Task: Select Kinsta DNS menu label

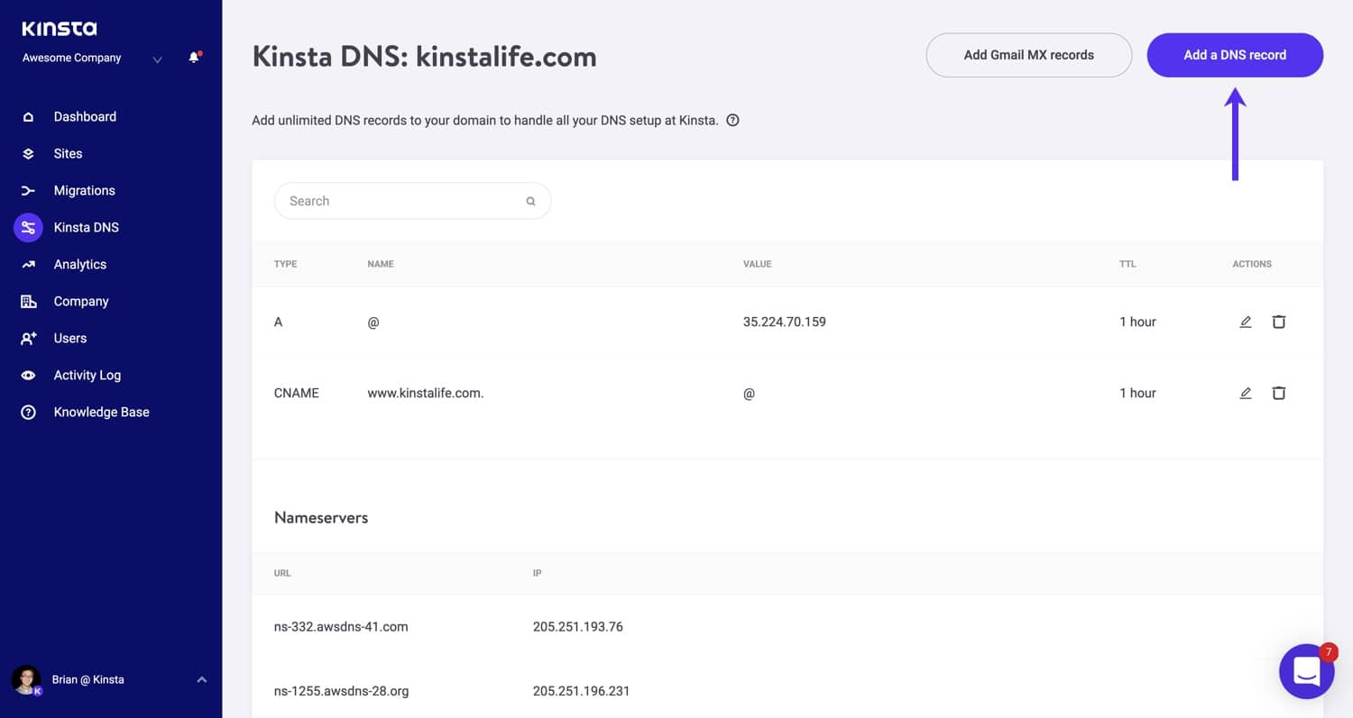Action: tap(86, 227)
